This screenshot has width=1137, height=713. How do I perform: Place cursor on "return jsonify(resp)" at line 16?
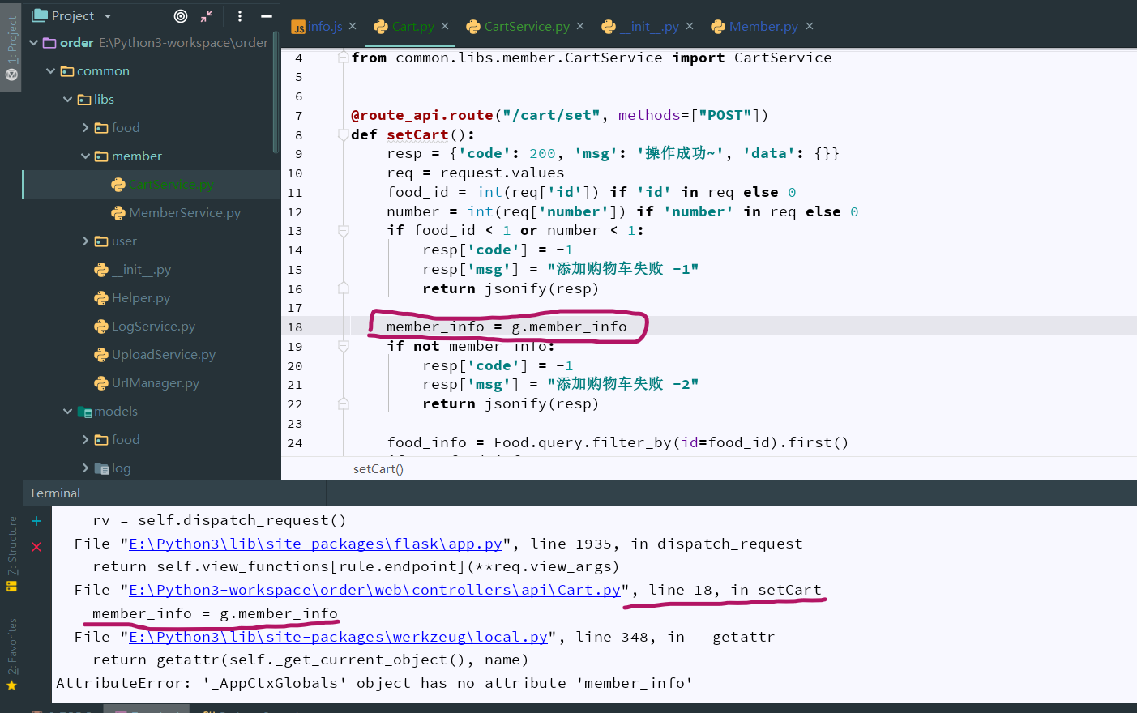[x=511, y=288]
